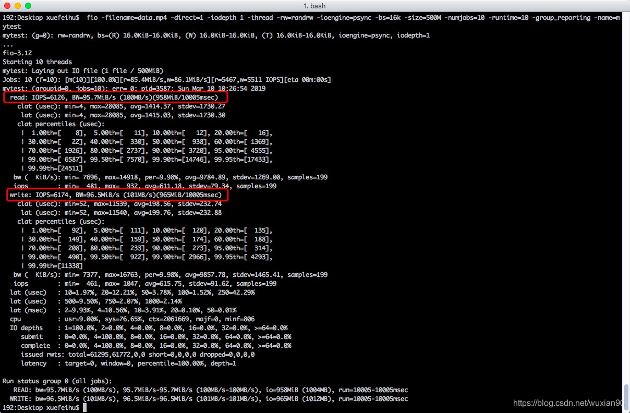Click the 'write: IOPS=6174' result line
The image size is (630, 413).
[115, 195]
